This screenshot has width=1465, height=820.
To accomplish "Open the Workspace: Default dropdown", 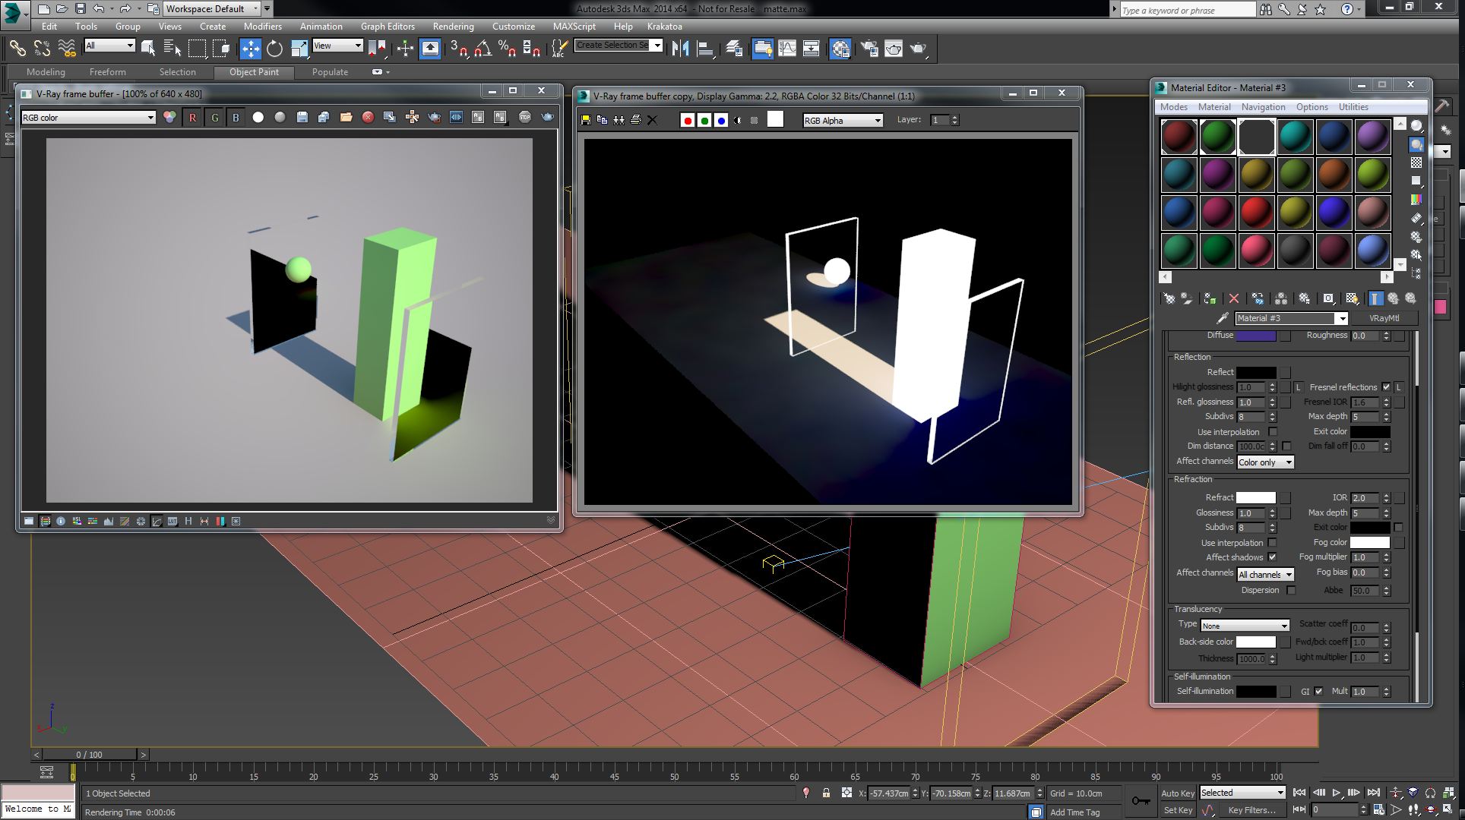I will pos(212,9).
